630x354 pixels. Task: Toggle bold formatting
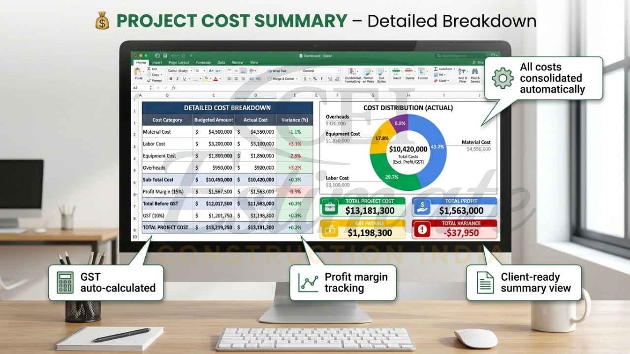171,79
